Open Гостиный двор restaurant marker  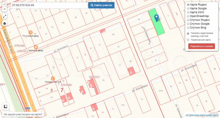click(x=31, y=32)
